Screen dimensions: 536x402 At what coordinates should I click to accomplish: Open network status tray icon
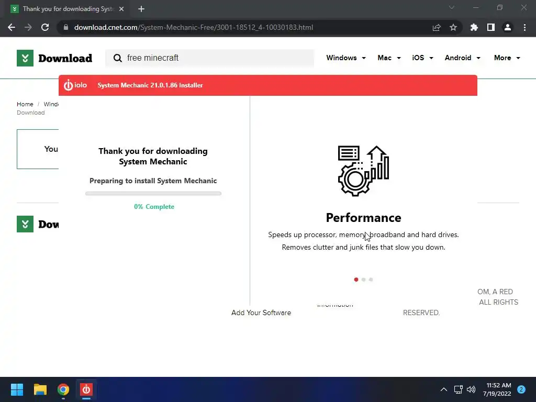pos(458,389)
